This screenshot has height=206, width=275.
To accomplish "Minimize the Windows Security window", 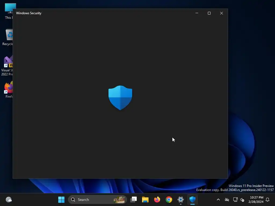I will click(x=197, y=13).
